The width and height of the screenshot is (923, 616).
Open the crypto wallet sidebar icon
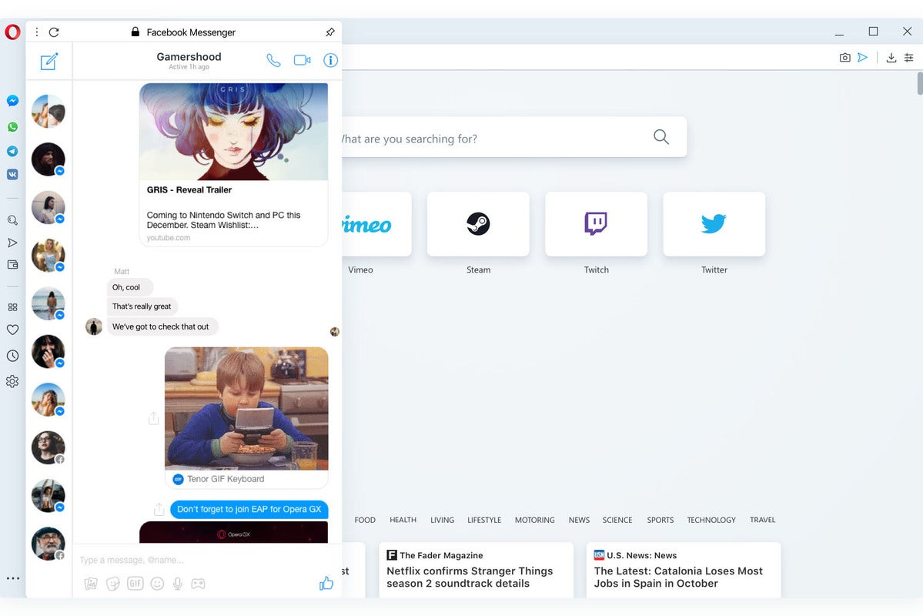point(12,265)
